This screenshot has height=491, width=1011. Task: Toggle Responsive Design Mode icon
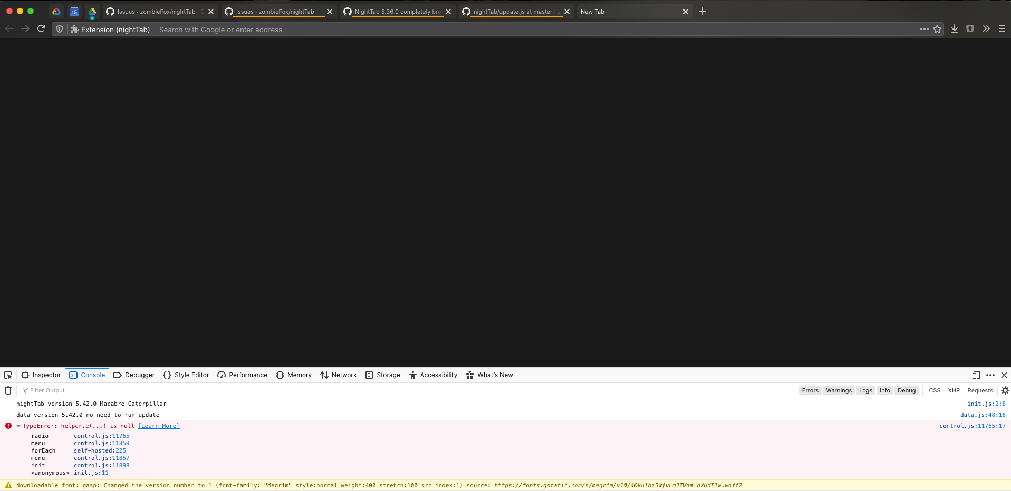976,375
